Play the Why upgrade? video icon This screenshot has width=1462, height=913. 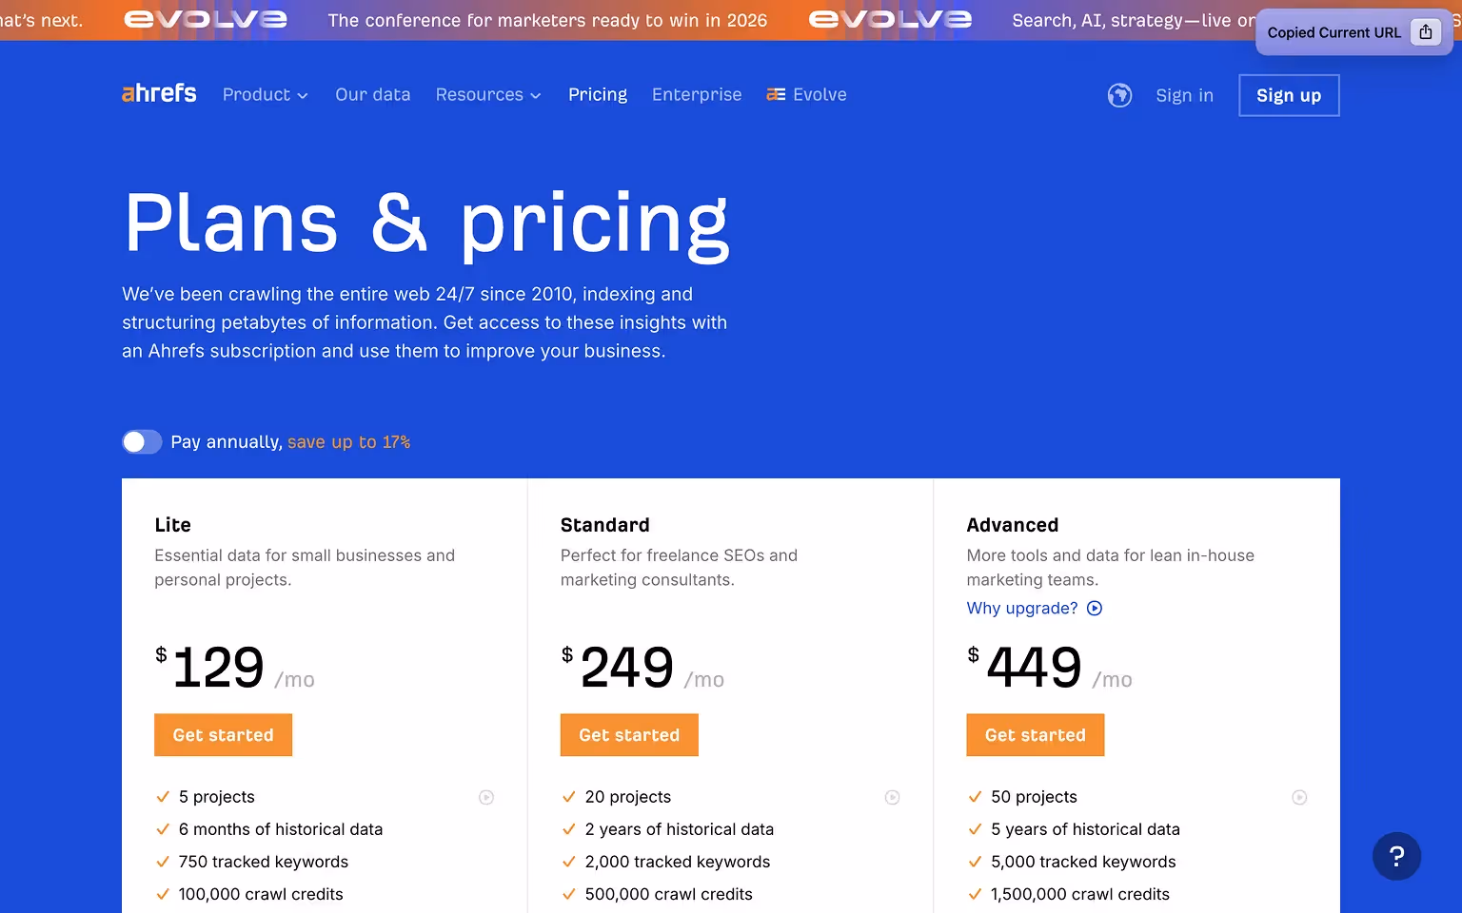pos(1095,608)
